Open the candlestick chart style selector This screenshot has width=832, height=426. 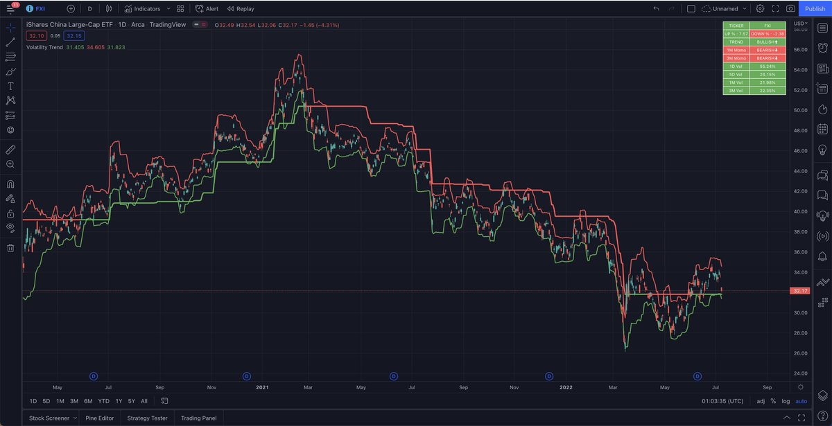109,9
